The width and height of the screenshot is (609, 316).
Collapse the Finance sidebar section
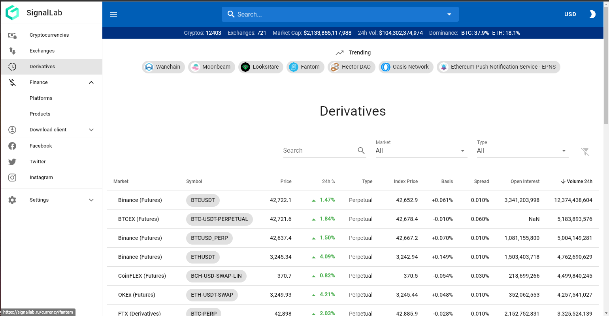click(x=91, y=82)
